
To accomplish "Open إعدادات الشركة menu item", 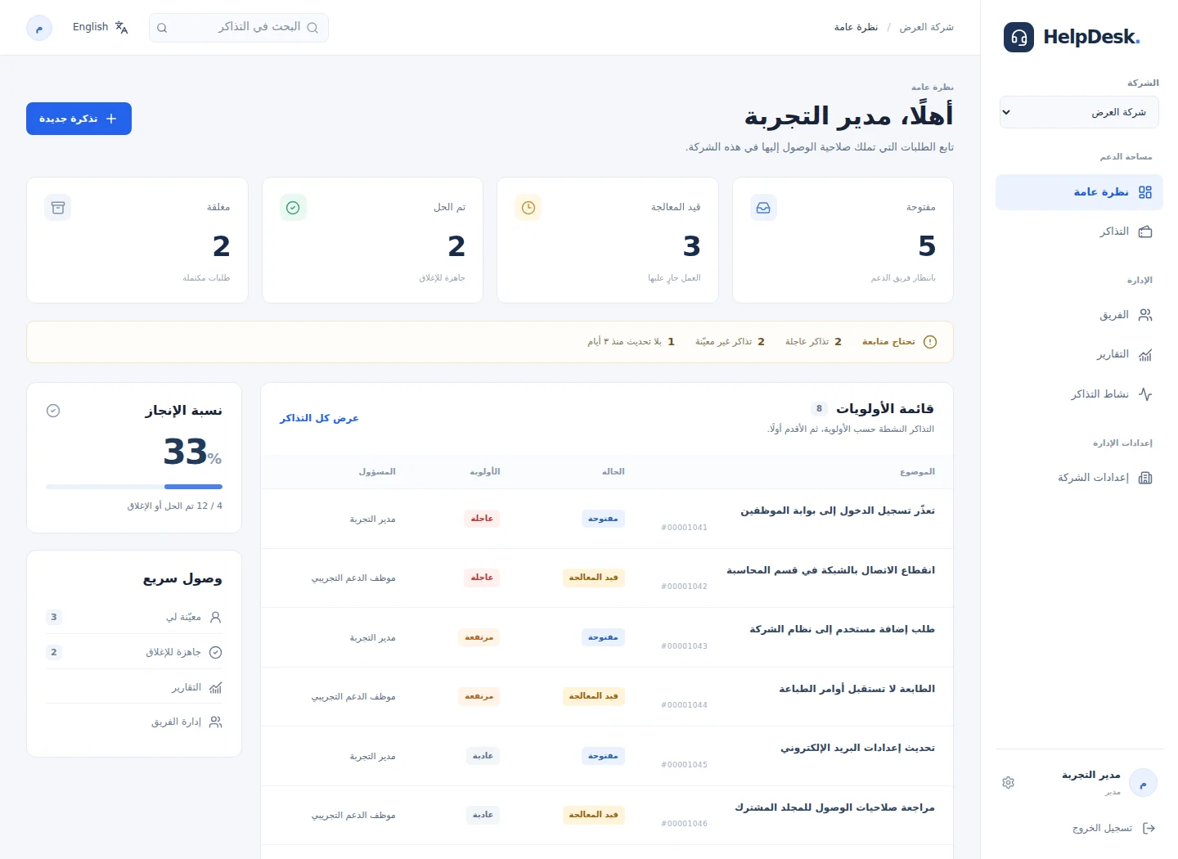I will (1079, 478).
